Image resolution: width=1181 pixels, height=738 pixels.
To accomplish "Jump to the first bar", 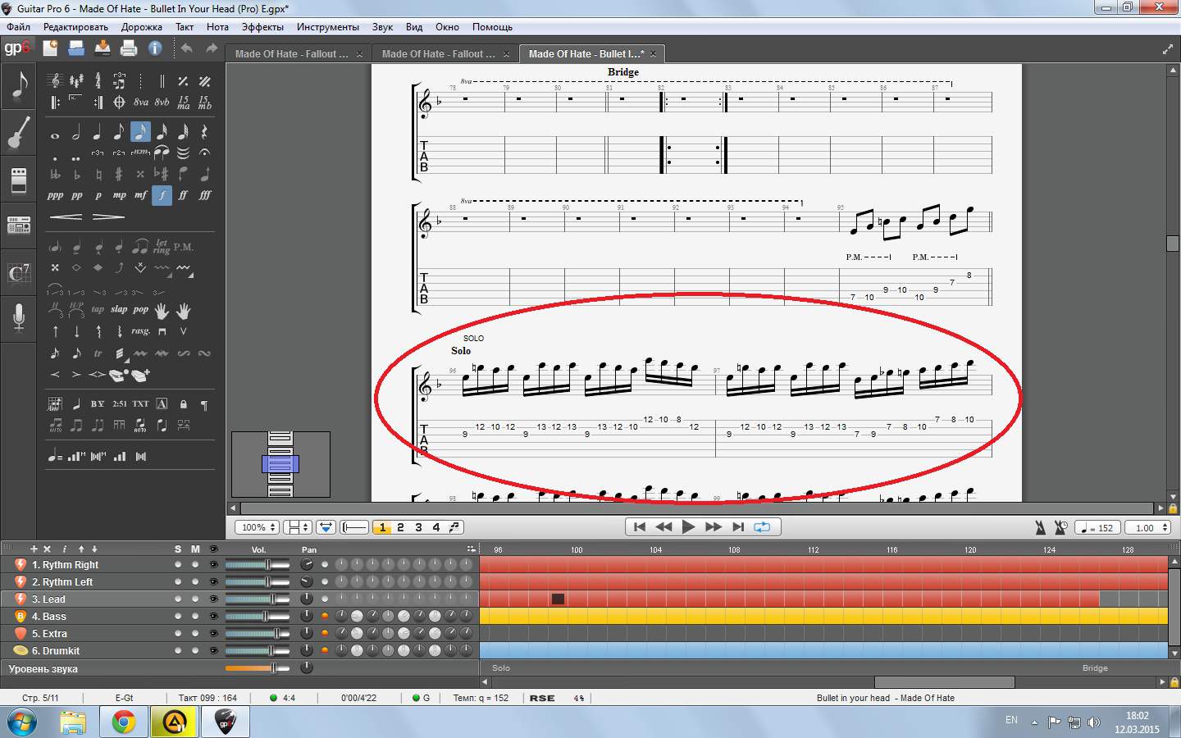I will (x=640, y=527).
